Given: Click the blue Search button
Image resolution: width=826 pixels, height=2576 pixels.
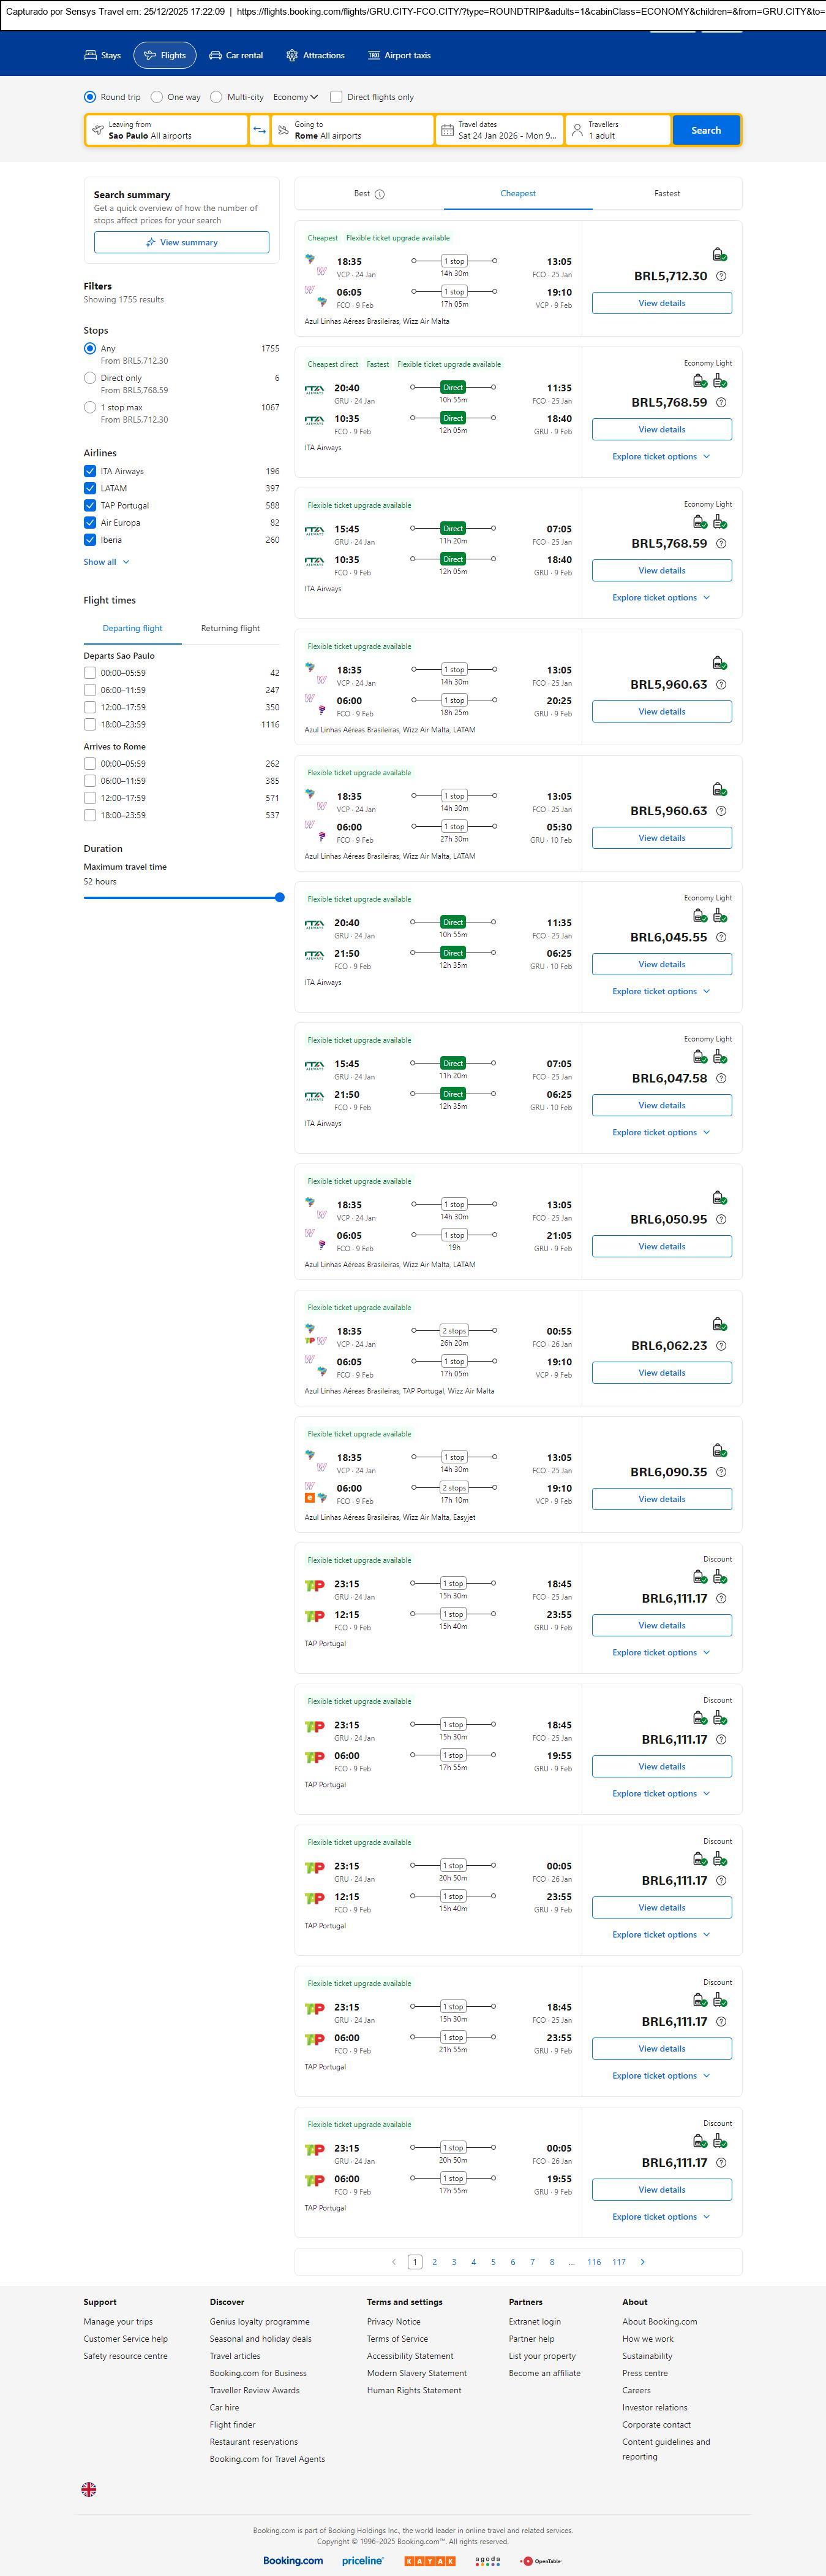Looking at the screenshot, I should (705, 130).
